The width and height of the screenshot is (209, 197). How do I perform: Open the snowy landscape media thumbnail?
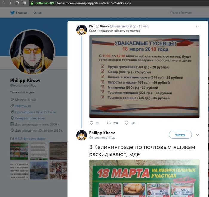(39, 170)
